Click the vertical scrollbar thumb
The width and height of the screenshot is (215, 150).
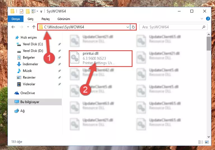click(x=209, y=43)
